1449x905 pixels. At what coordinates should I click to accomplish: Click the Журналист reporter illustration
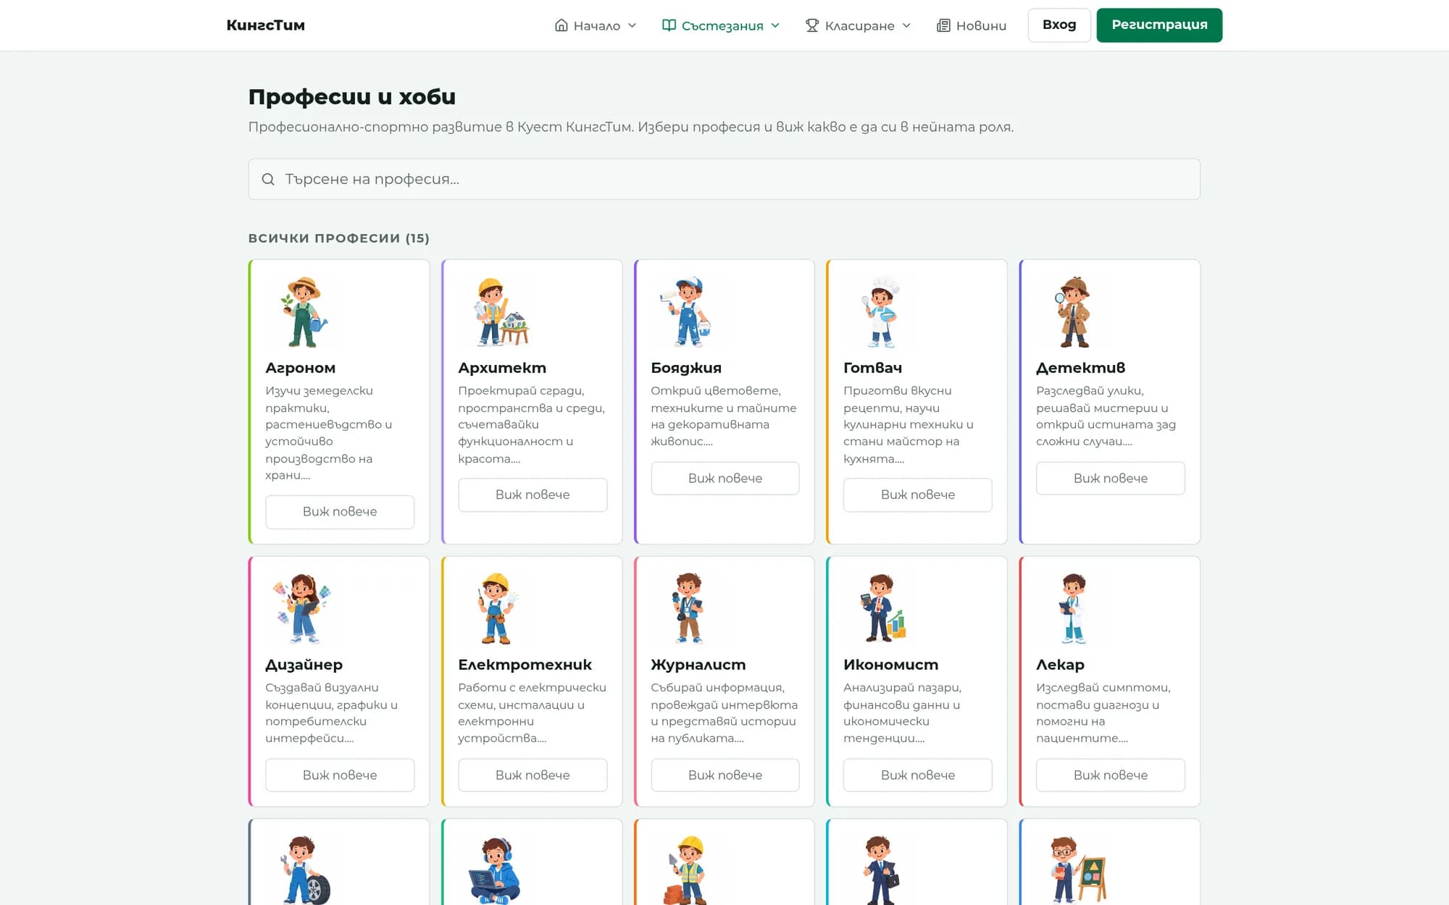click(x=688, y=609)
